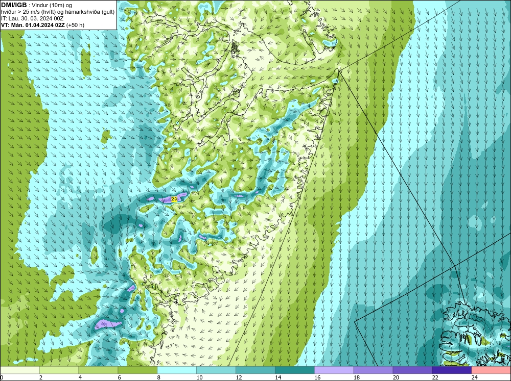Click the olive green 6-8 m/s legend swatch

tap(137, 370)
